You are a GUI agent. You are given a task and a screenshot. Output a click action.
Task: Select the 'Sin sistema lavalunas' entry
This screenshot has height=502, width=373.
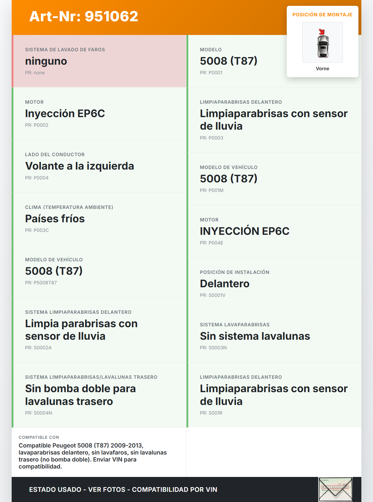pos(255,336)
